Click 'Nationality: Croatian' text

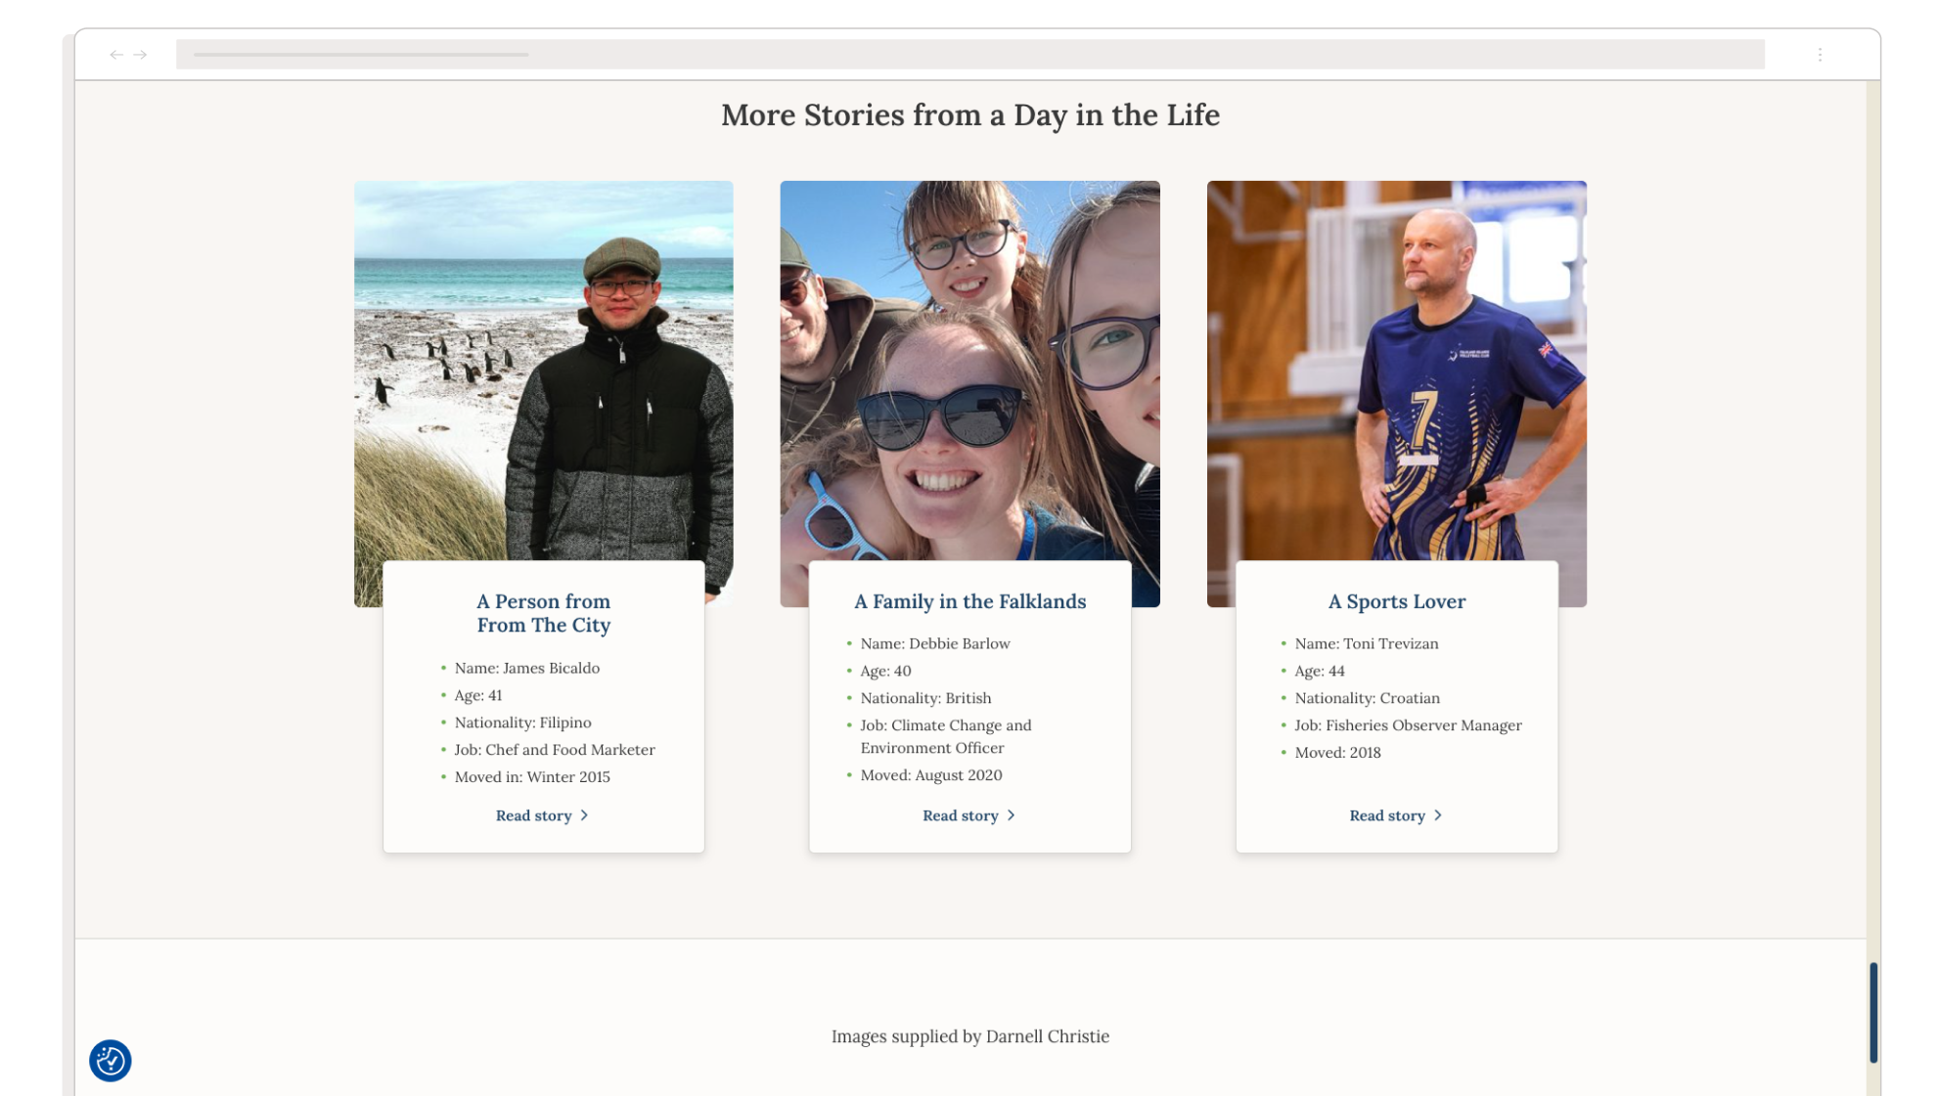click(1367, 698)
